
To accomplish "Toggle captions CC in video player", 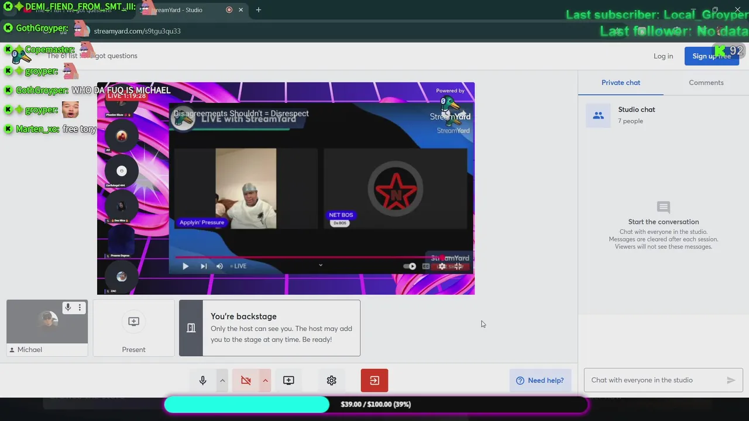I will pos(426,266).
